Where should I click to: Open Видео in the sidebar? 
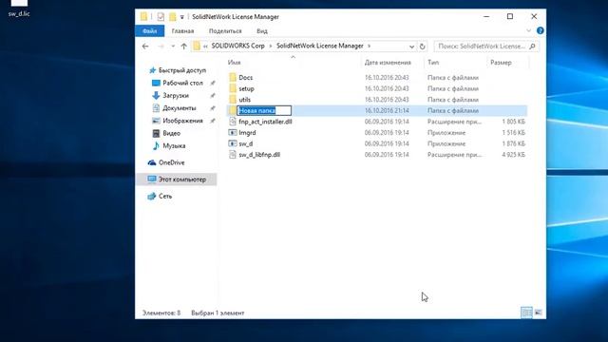click(171, 133)
